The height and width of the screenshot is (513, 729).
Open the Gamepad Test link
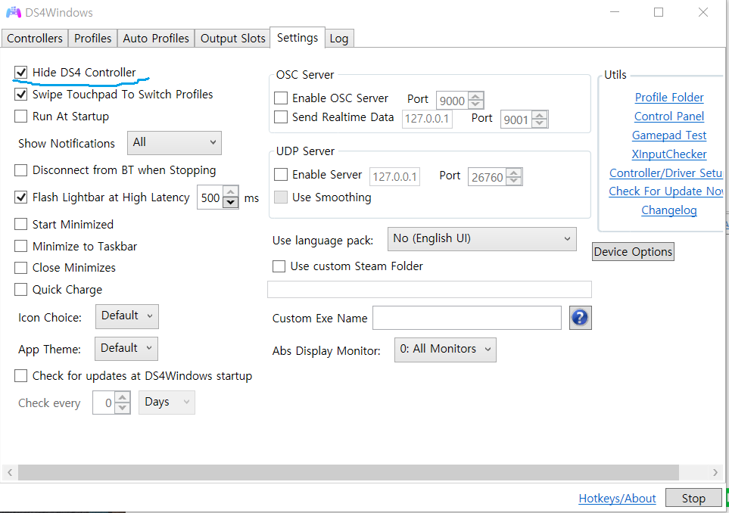pyautogui.click(x=669, y=135)
